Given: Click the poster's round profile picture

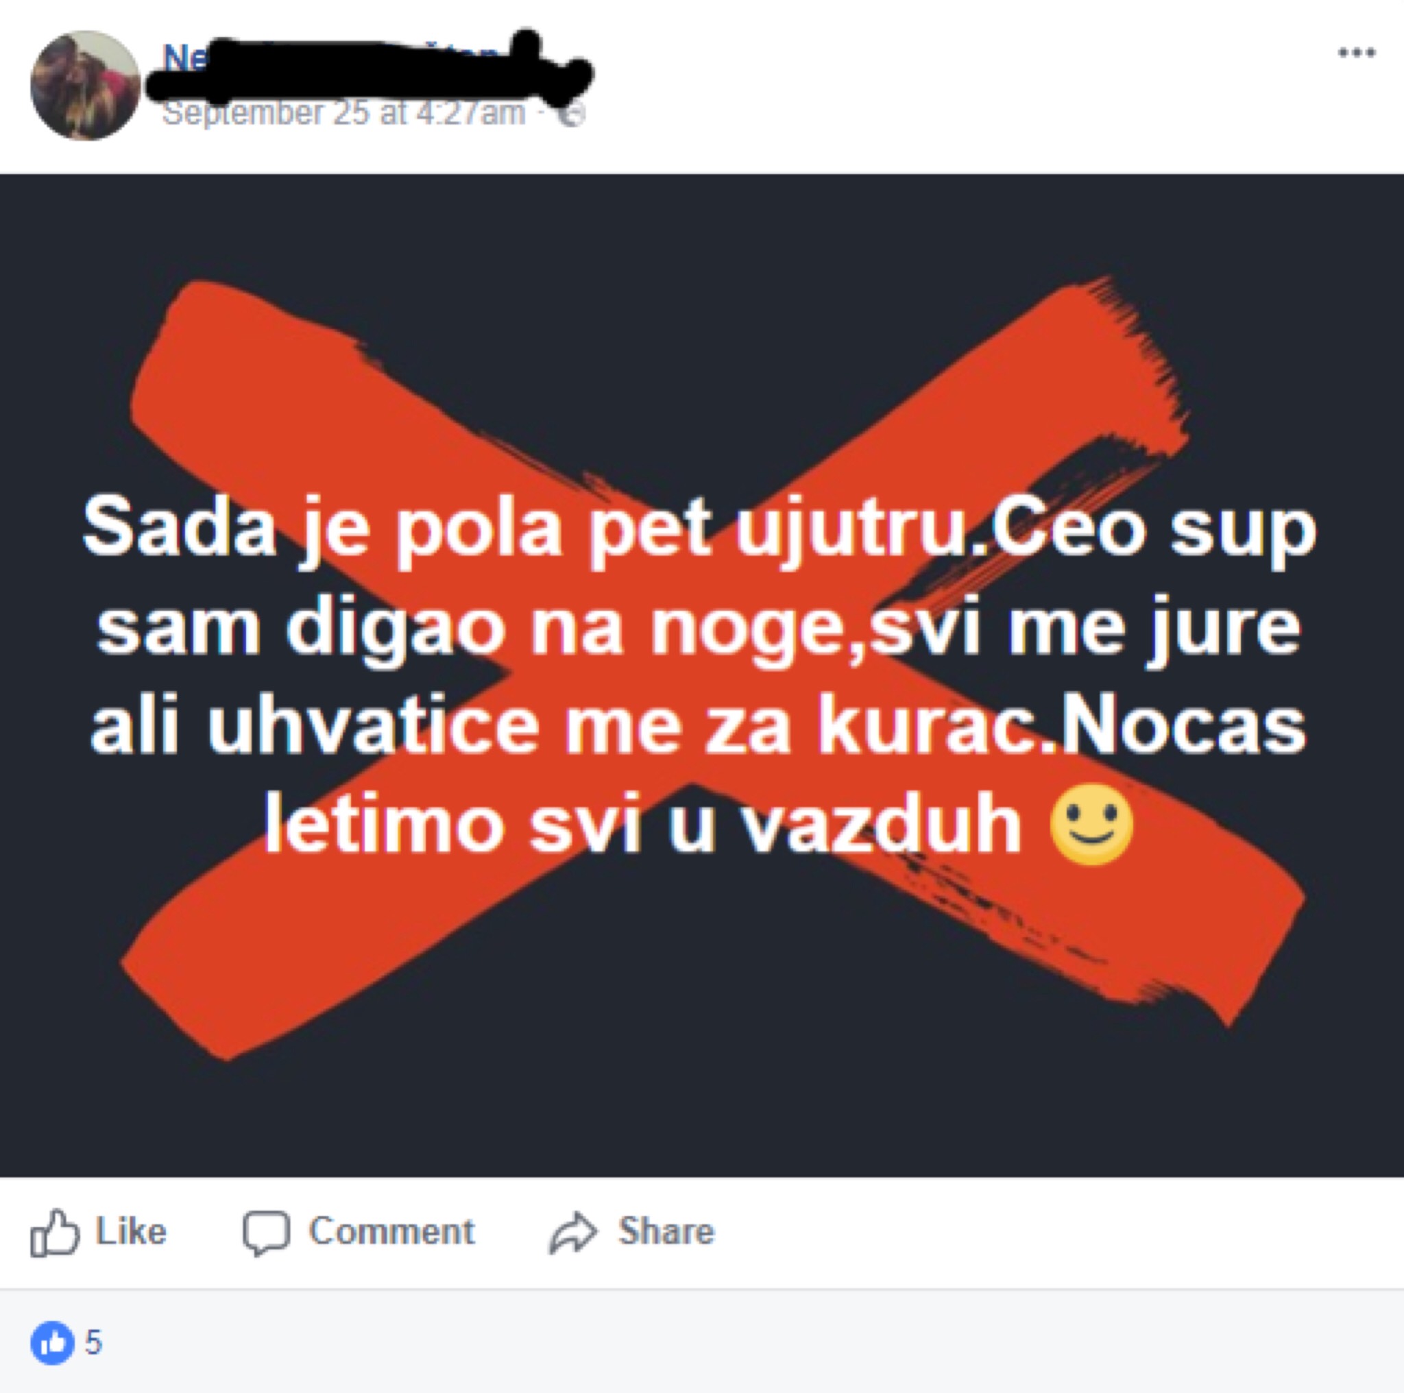Looking at the screenshot, I should coord(85,86).
